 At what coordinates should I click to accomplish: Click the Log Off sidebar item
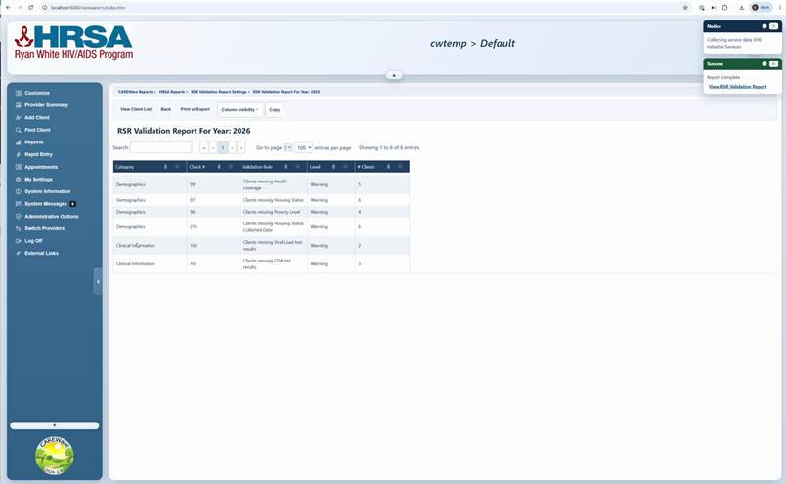(33, 241)
